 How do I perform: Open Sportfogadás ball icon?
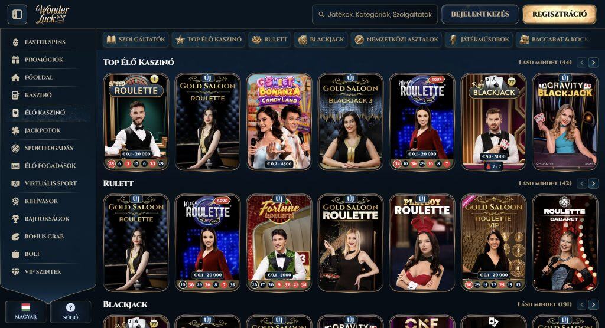15,148
